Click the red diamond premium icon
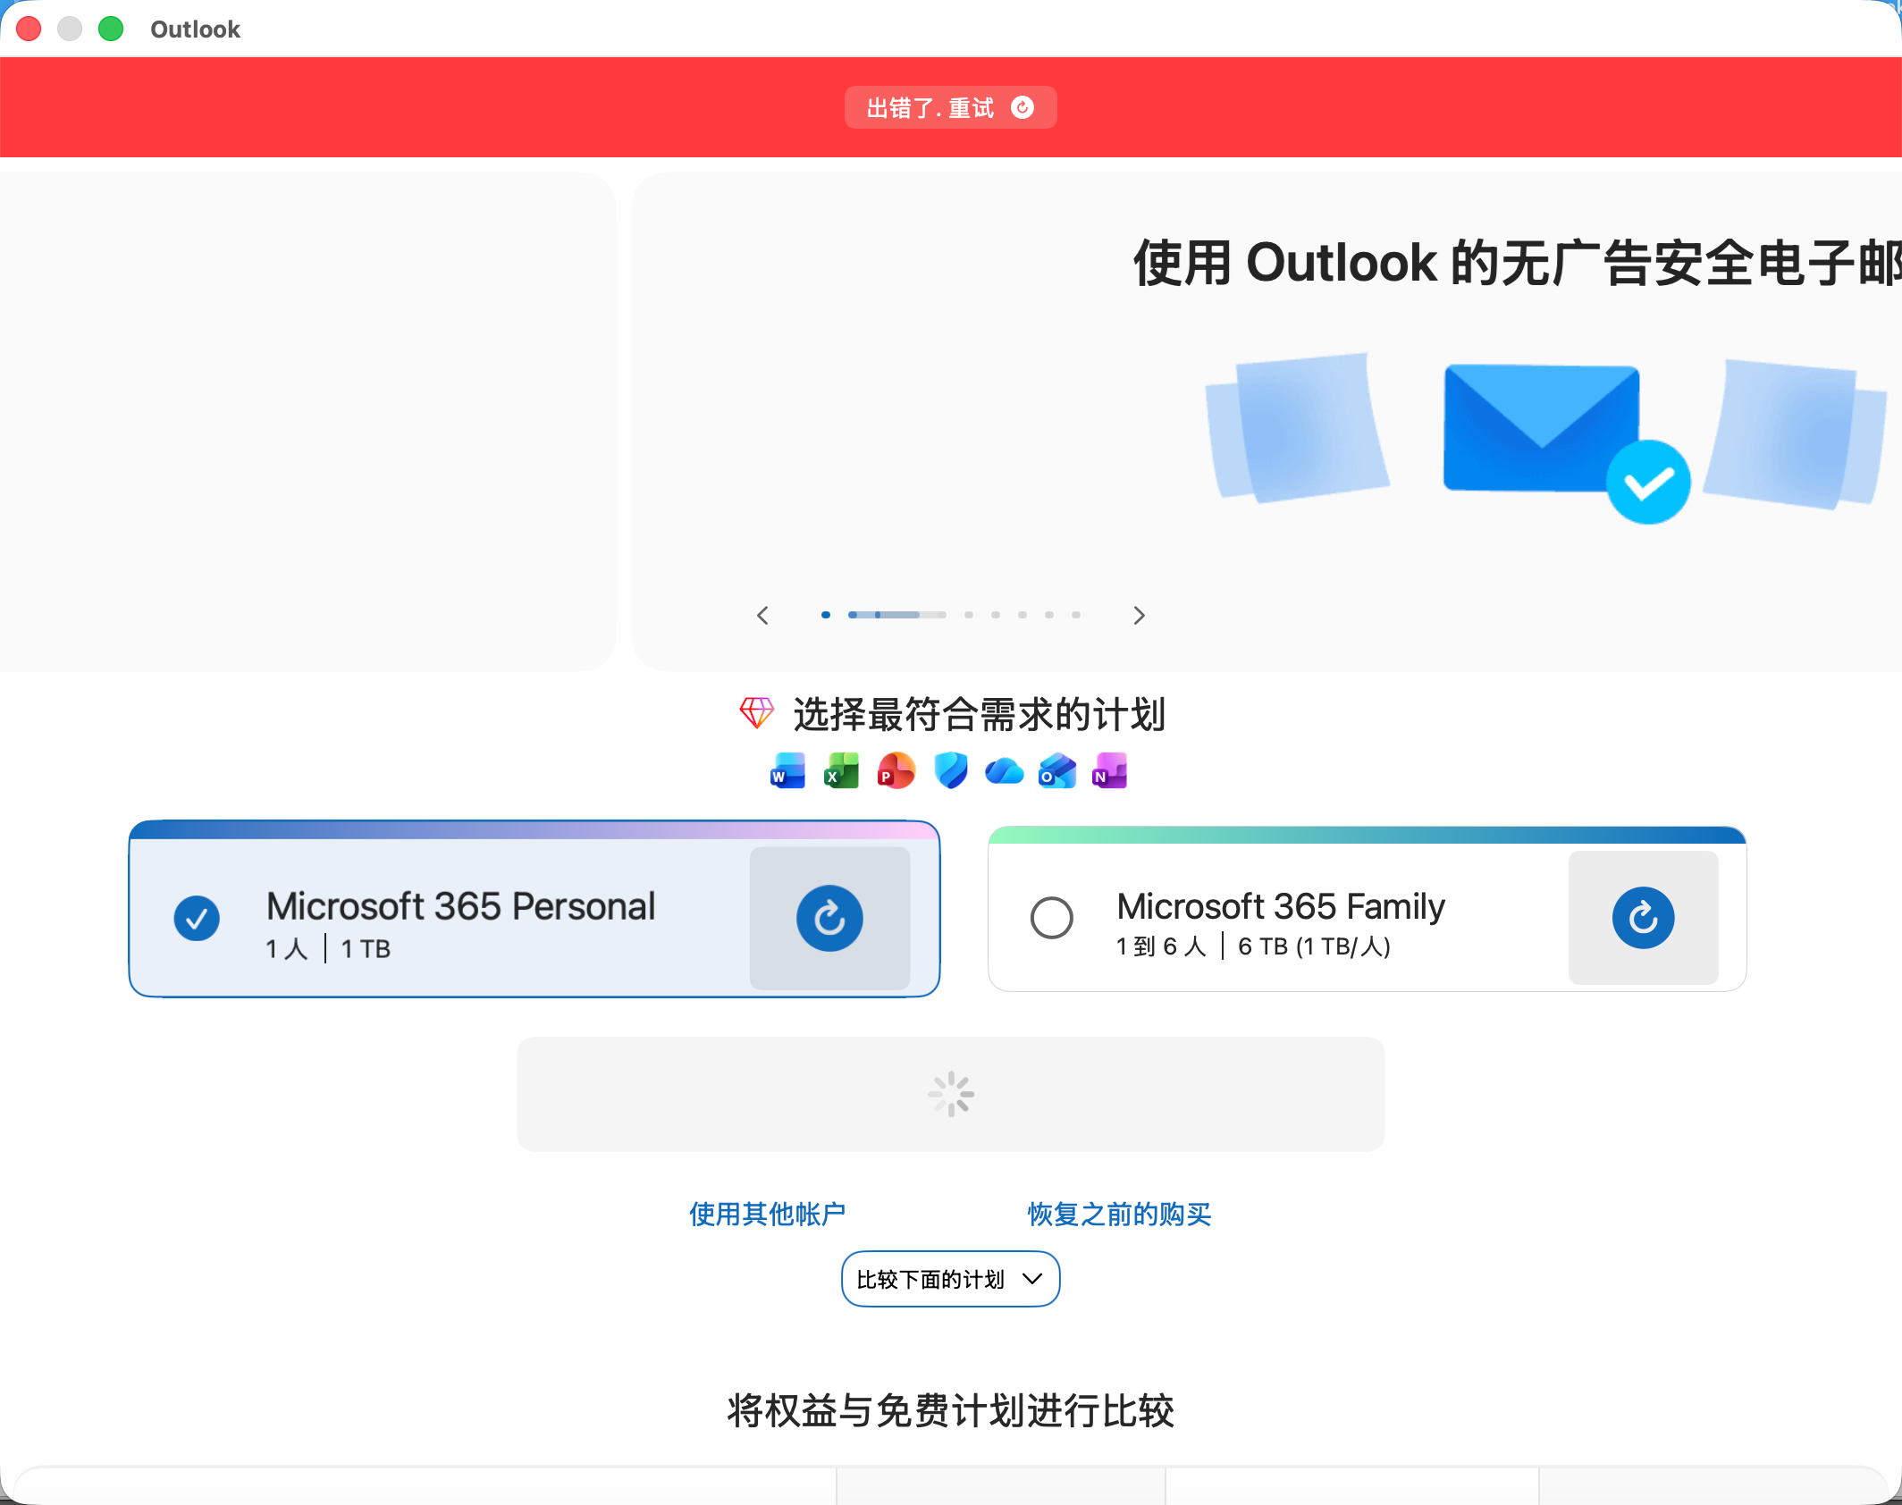This screenshot has height=1505, width=1902. coord(756,713)
